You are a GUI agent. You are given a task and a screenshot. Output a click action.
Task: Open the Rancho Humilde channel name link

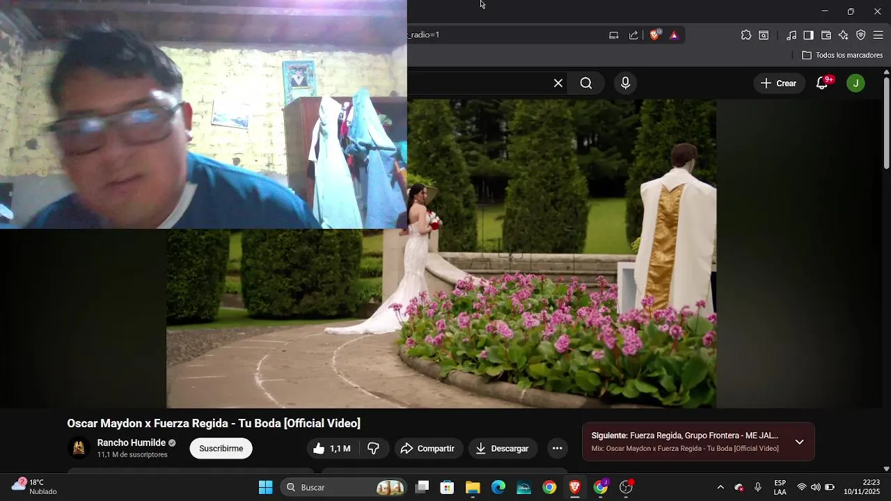pyautogui.click(x=132, y=443)
